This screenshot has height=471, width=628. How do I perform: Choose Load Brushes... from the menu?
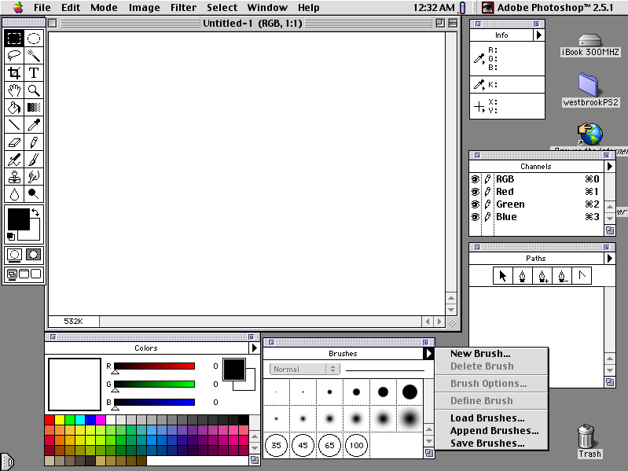[491, 418]
